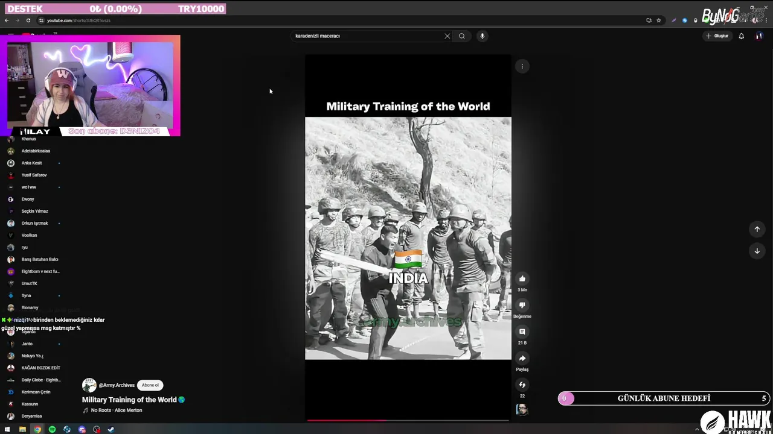Open subscription 'Kerimcan Çetin' in sidebar
773x434 pixels.
point(36,392)
